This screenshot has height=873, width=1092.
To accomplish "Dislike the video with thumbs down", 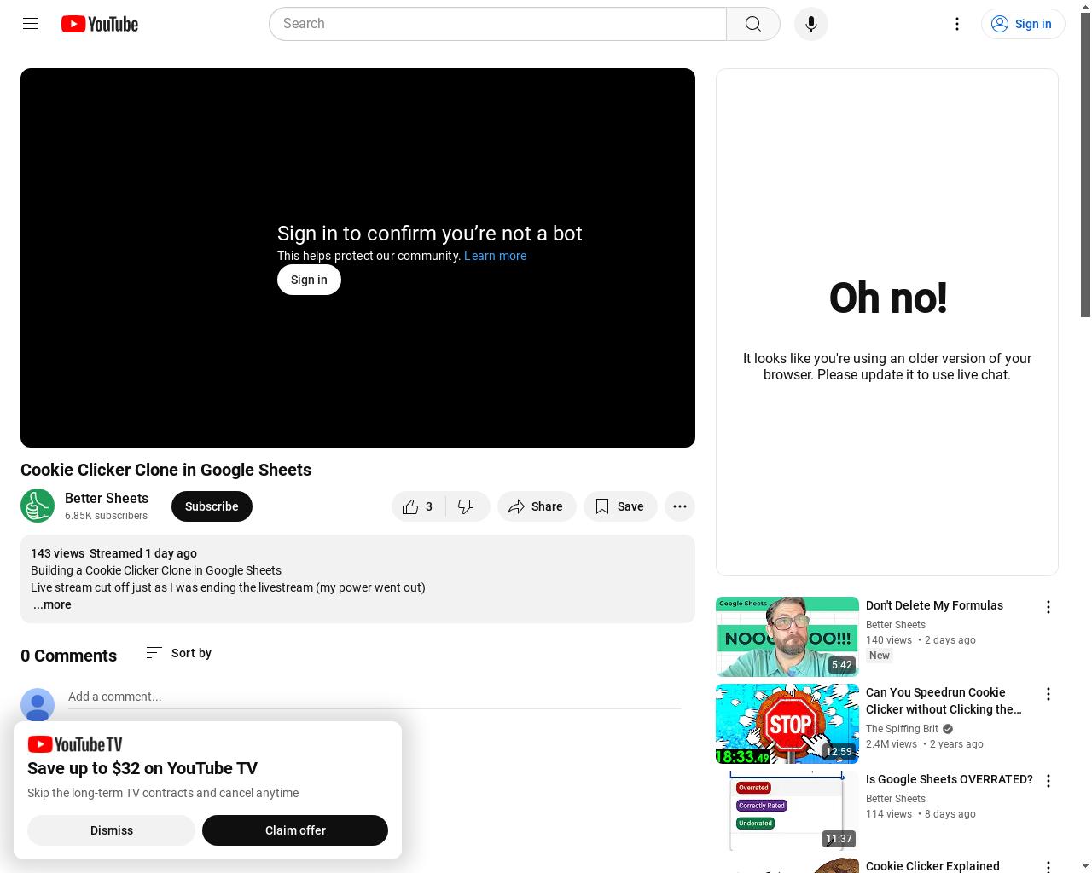I will (467, 506).
